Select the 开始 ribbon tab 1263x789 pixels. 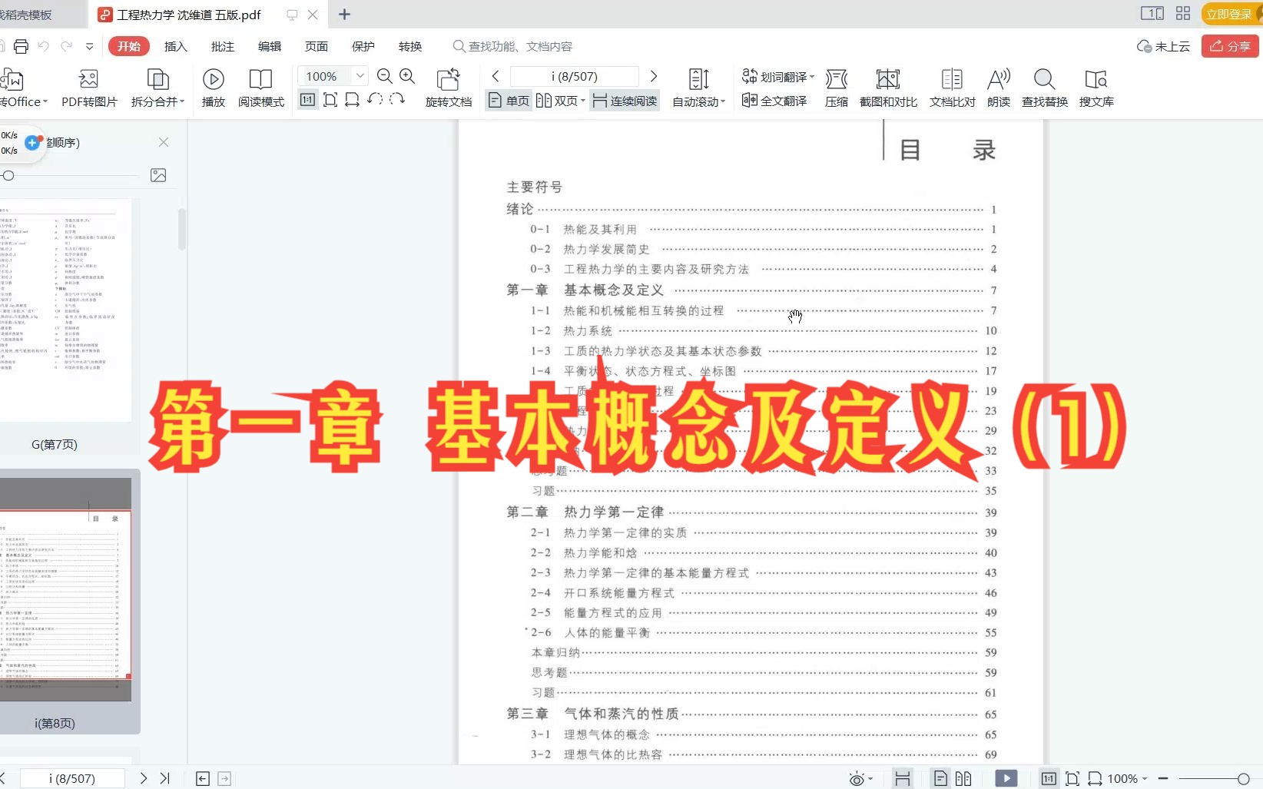click(128, 46)
